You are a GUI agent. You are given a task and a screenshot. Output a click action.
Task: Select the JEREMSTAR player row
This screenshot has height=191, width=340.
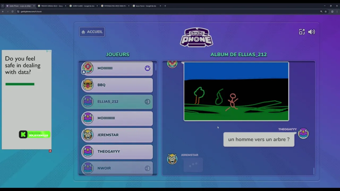(x=117, y=135)
